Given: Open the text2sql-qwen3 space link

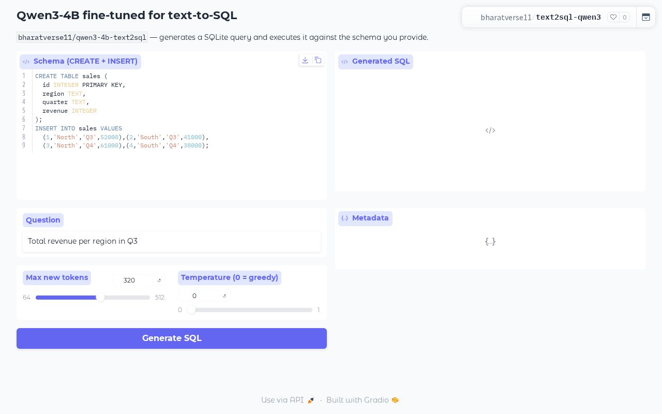Looking at the screenshot, I should (568, 18).
